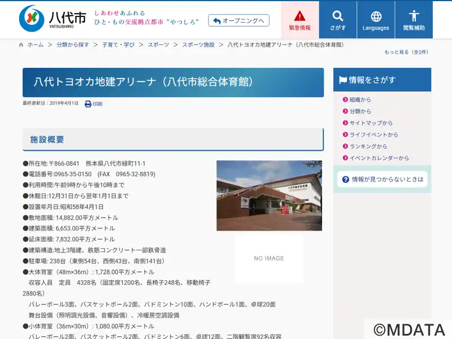
Task: Open イベントカレンダーから in the sidebar
Action: tap(376, 158)
